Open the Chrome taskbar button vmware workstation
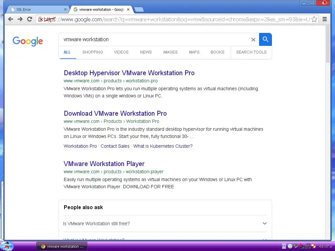The width and height of the screenshot is (335, 251). pyautogui.click(x=62, y=246)
